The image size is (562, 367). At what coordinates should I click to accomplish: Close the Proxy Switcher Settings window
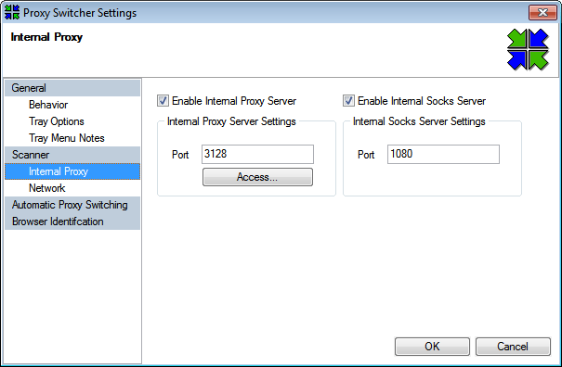(542, 13)
